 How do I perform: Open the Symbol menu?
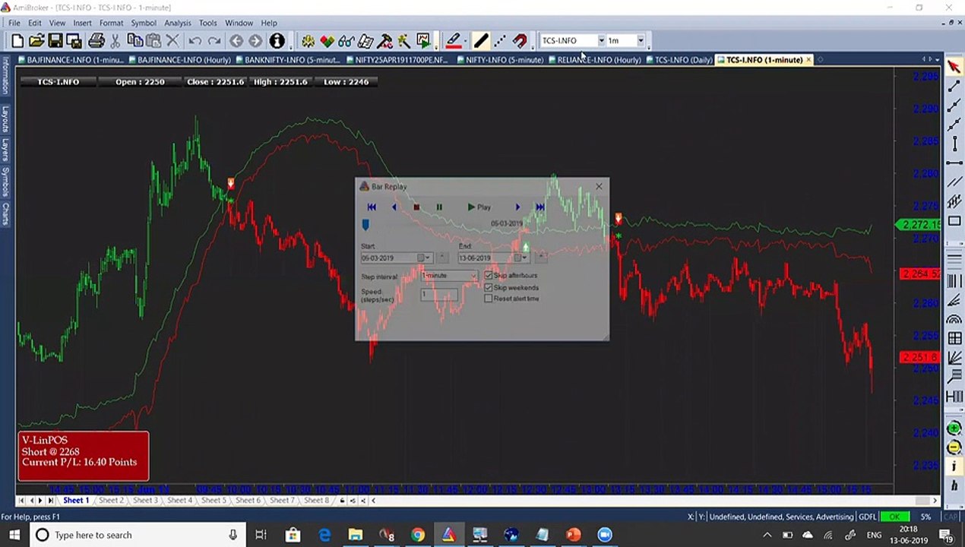point(143,23)
